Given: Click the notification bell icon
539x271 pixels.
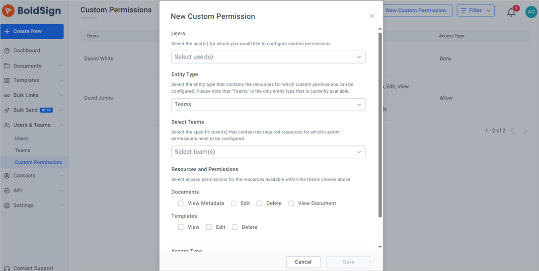Looking at the screenshot, I should pyautogui.click(x=511, y=12).
